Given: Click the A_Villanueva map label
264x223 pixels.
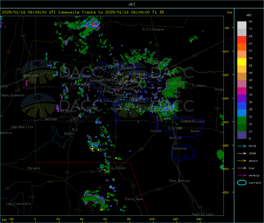Looking at the screenshot, I should pos(153,29).
